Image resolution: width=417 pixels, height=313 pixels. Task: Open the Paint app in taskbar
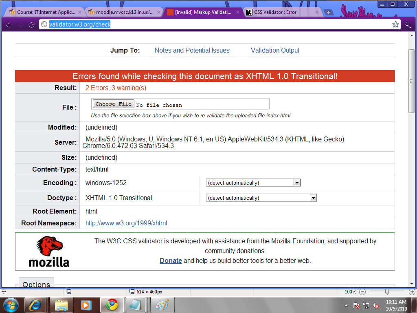tap(162, 304)
